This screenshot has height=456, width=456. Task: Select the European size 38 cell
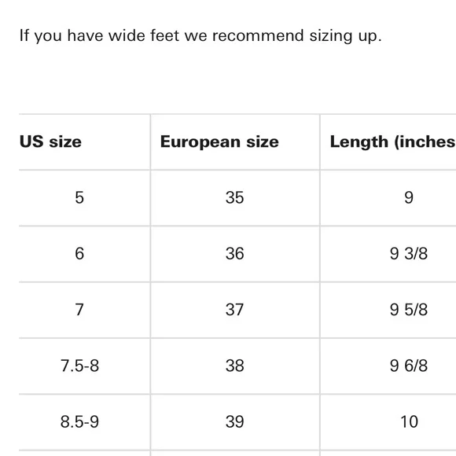click(235, 366)
